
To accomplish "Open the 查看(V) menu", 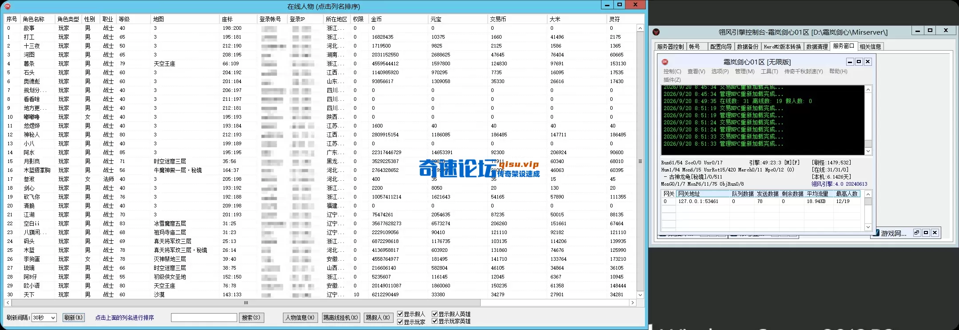I will tap(696, 71).
